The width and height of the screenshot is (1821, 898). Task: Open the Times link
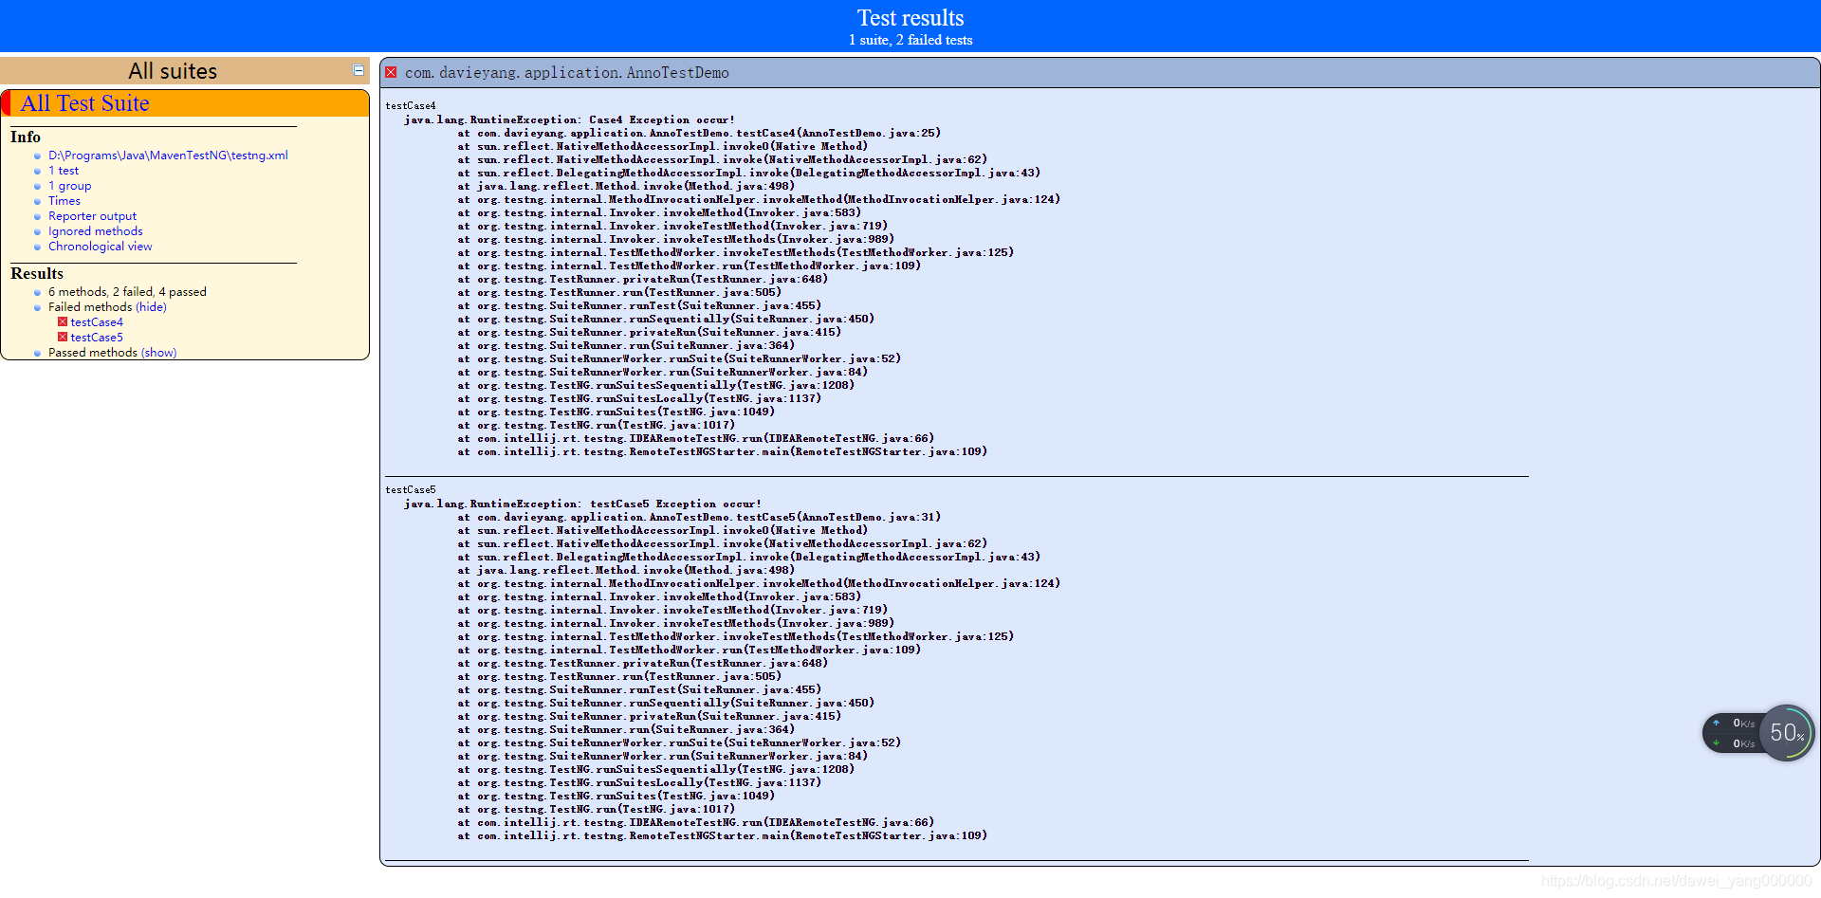pyautogui.click(x=64, y=201)
